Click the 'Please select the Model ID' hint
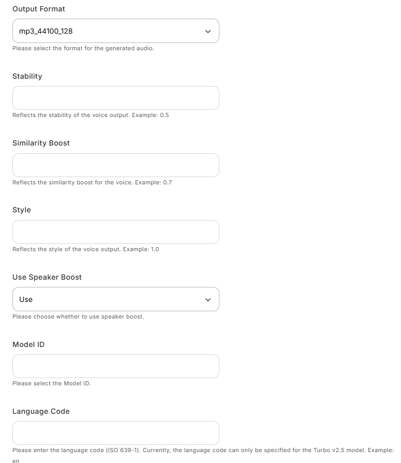 (x=52, y=383)
